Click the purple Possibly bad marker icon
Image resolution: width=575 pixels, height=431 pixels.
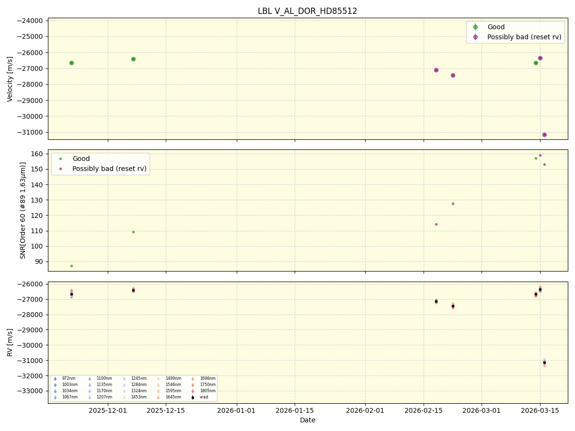476,37
